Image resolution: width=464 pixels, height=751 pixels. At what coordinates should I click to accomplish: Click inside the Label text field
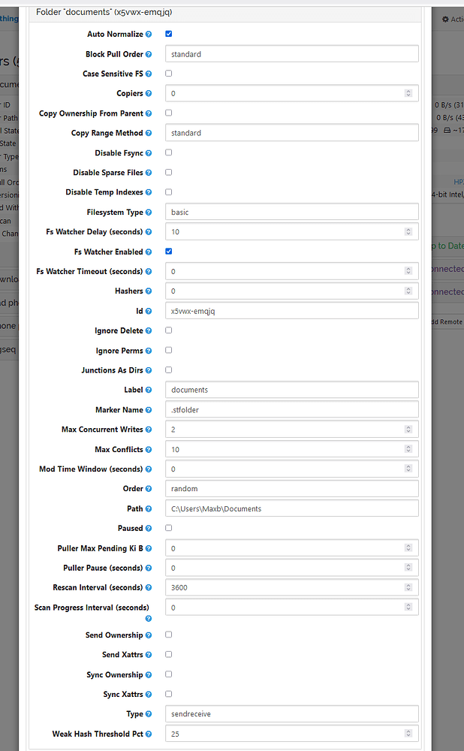click(293, 389)
